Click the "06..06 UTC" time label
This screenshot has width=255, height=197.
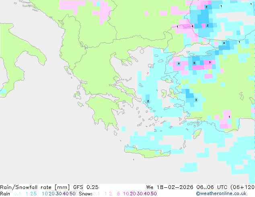point(212,187)
